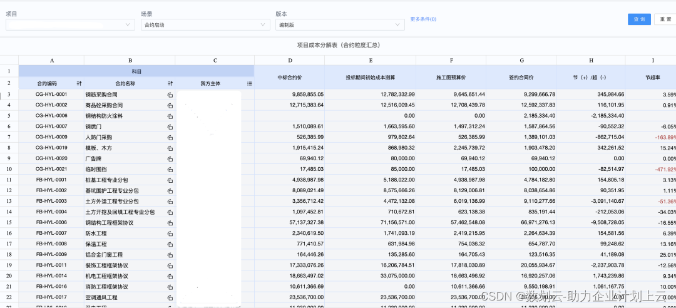
Task: Open link icon beside 钢质门
Action: point(170,127)
